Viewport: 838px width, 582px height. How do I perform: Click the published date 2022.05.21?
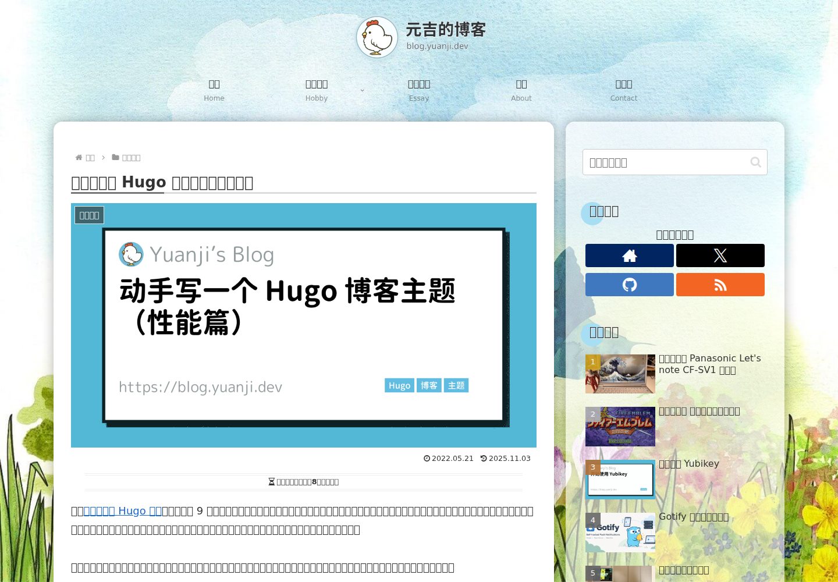(x=449, y=459)
